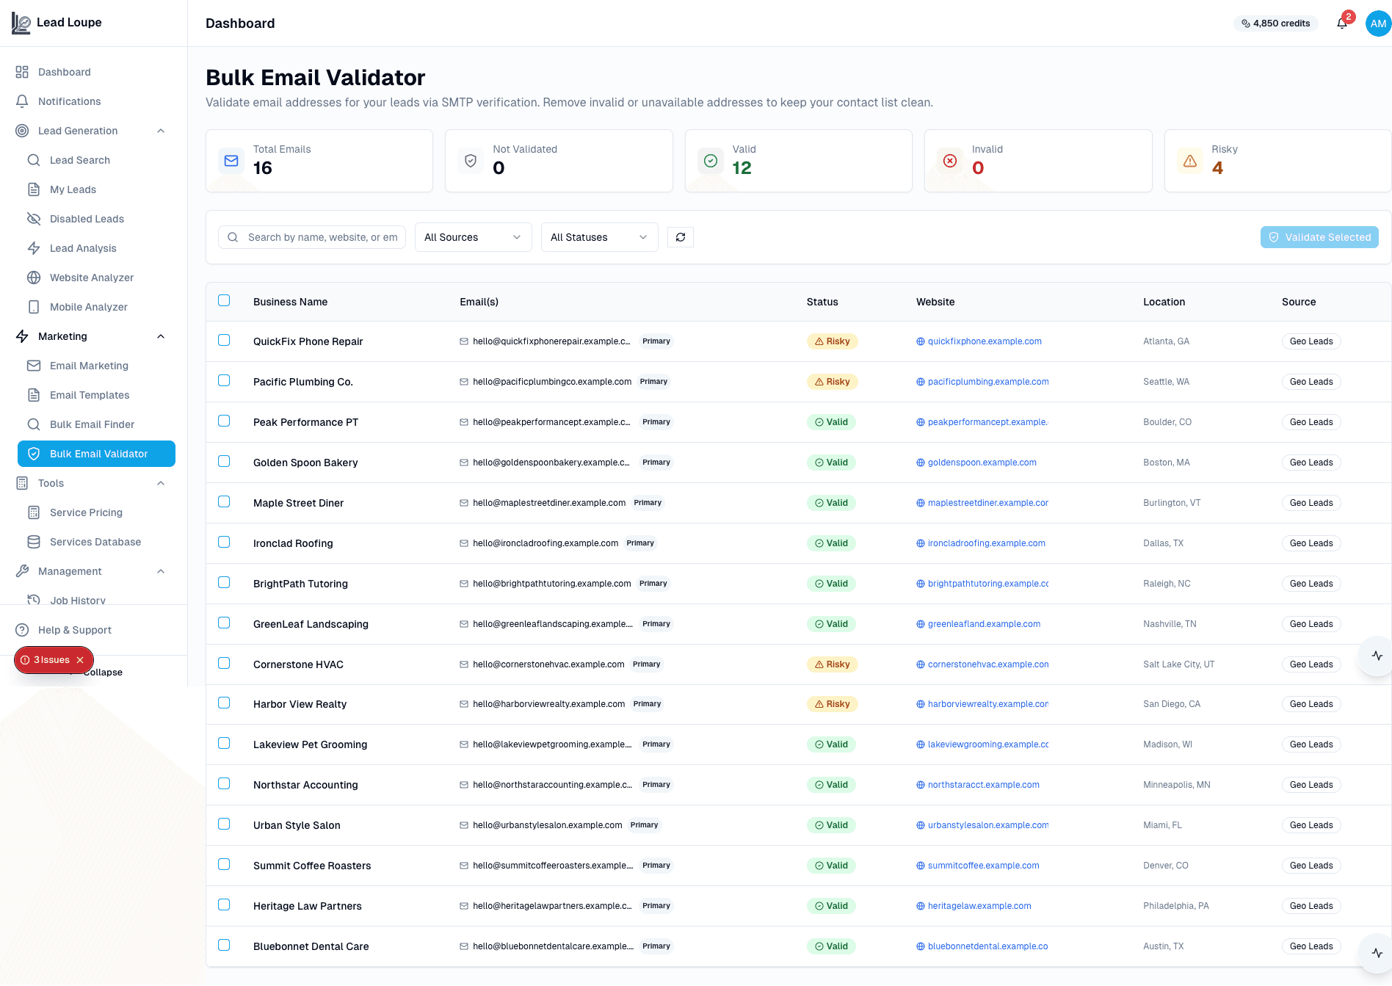Open Bulk Email Finder page
Image resolution: width=1392 pixels, height=986 pixels.
pos(96,424)
